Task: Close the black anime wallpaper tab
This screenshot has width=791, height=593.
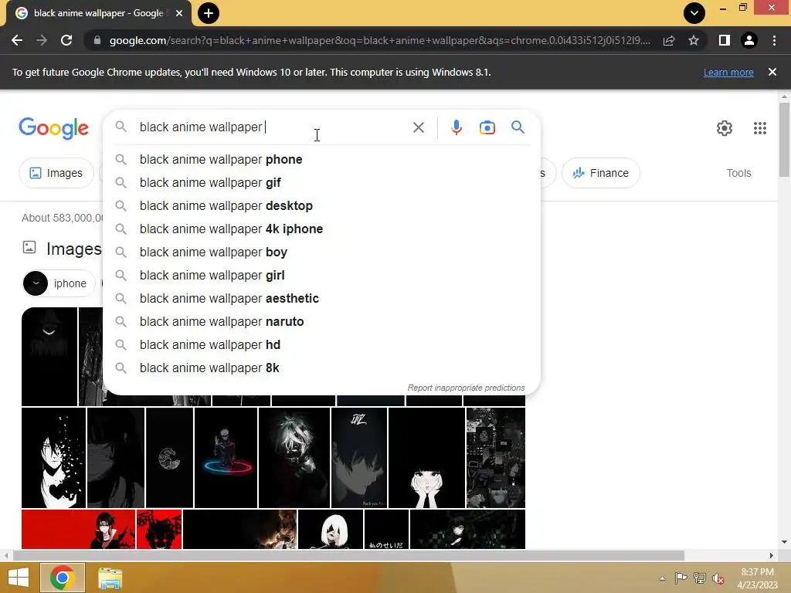Action: click(179, 13)
